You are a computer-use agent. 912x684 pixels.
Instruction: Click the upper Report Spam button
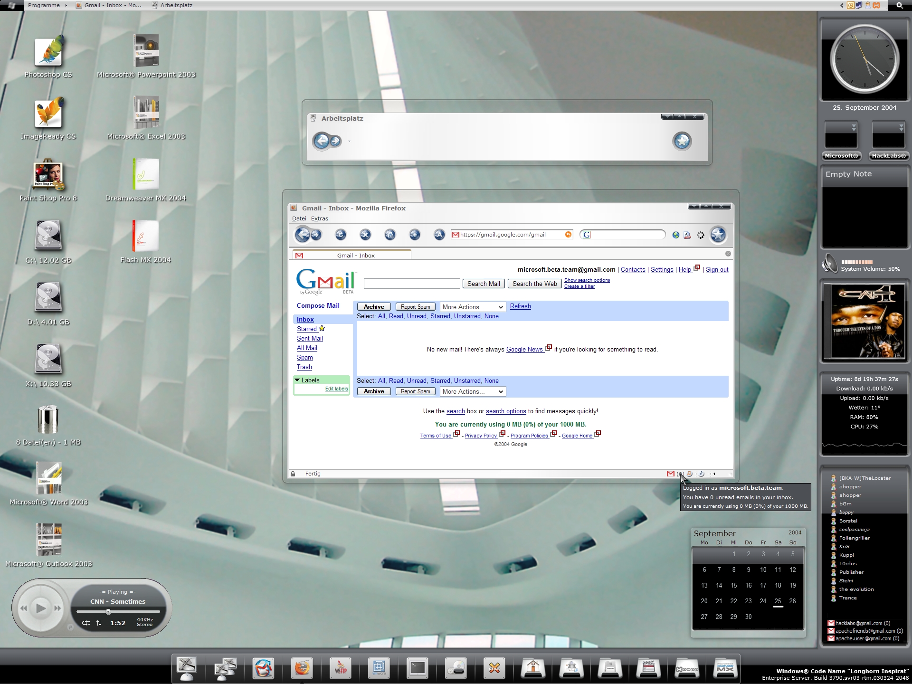pyautogui.click(x=416, y=307)
